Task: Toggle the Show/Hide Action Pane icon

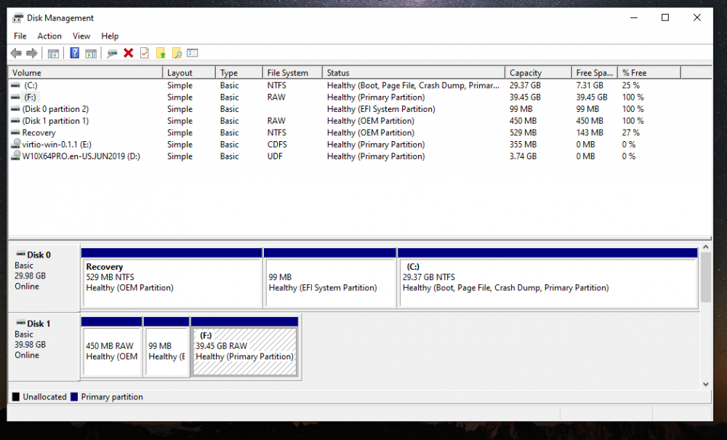Action: pyautogui.click(x=91, y=53)
